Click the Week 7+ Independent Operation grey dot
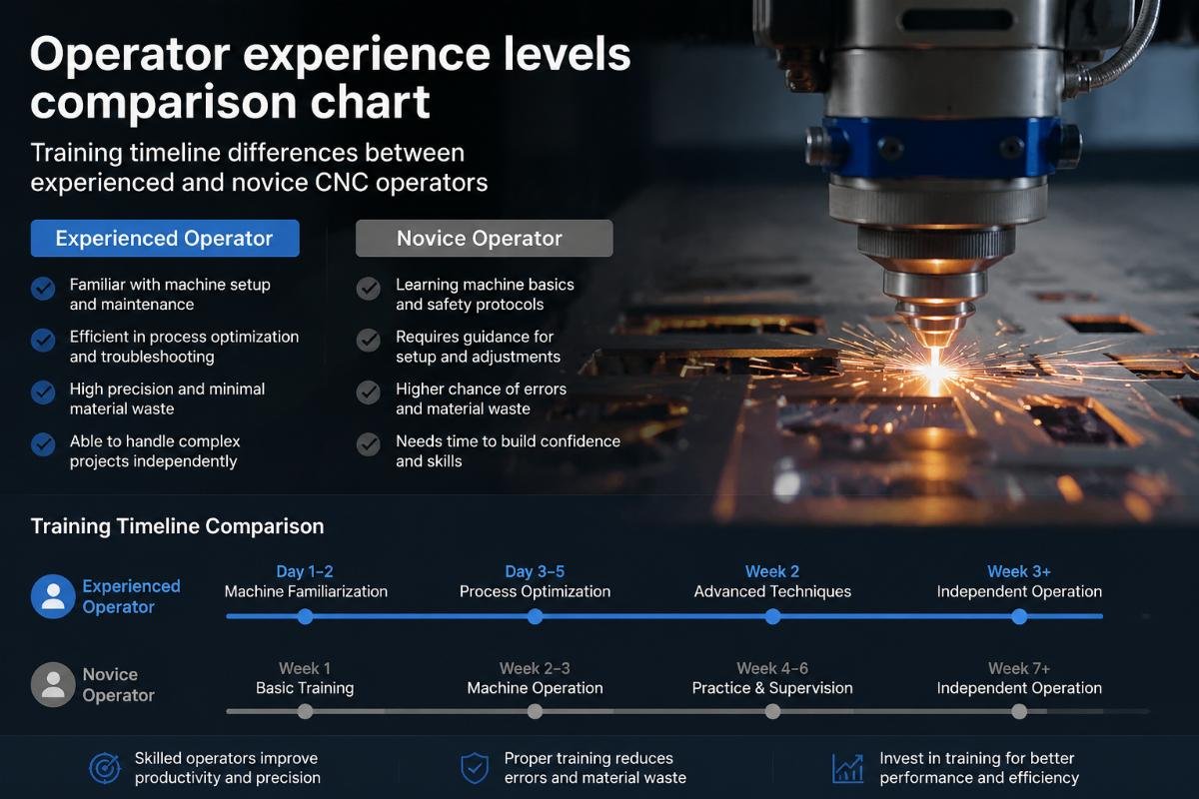 point(1019,711)
